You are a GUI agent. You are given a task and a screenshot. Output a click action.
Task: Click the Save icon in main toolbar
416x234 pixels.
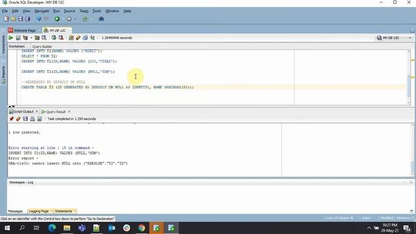20,19
